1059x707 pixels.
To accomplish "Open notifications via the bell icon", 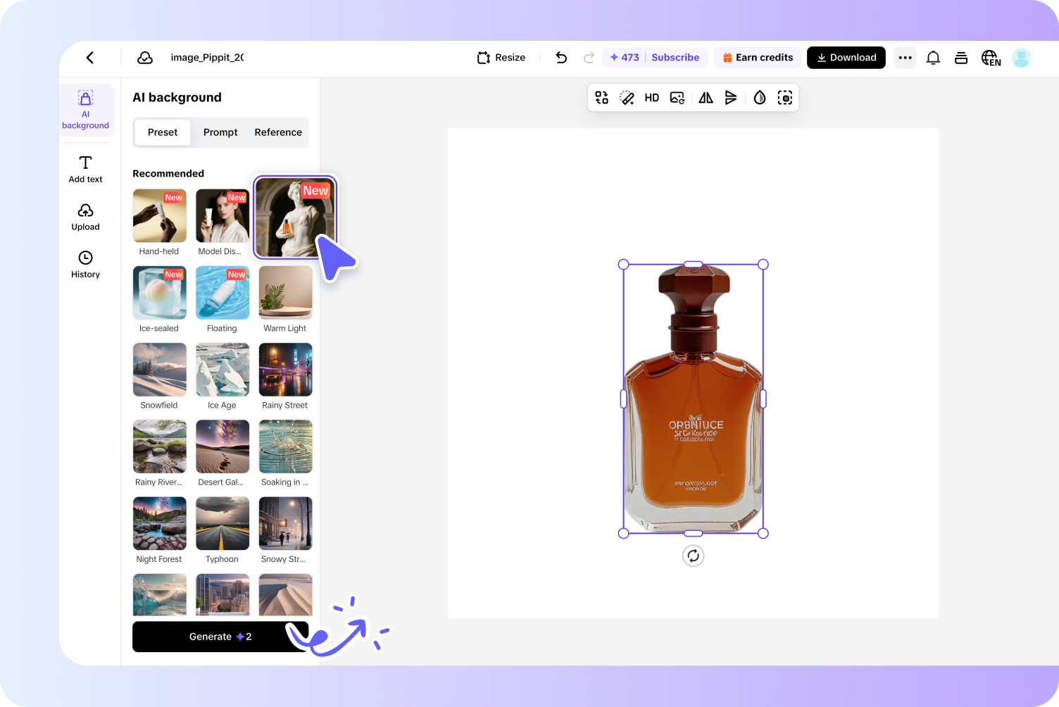I will (x=933, y=58).
